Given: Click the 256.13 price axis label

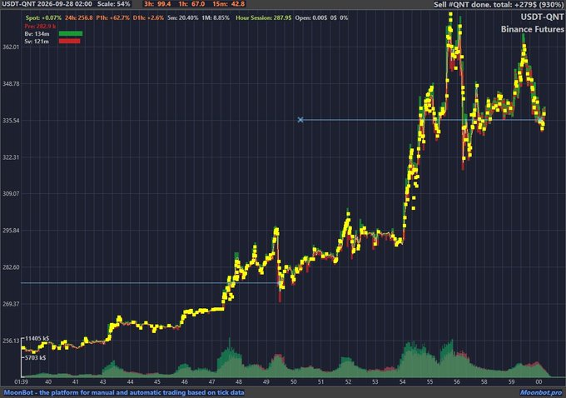Looking at the screenshot, I should pos(10,341).
